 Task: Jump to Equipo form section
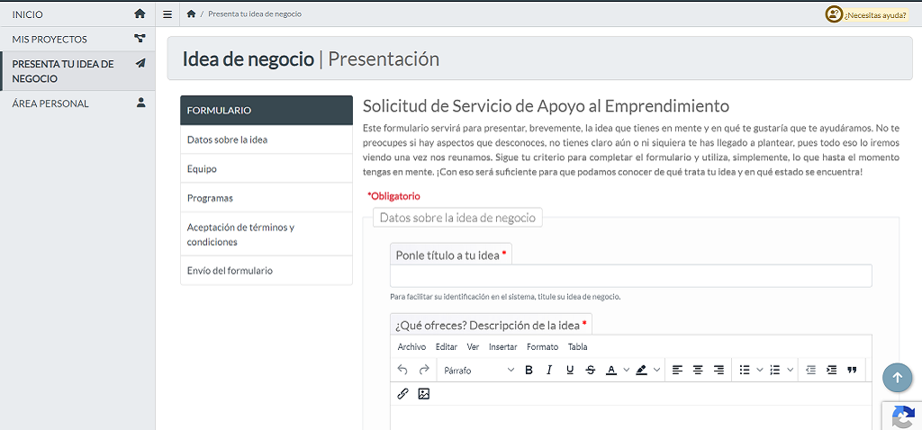[267, 168]
